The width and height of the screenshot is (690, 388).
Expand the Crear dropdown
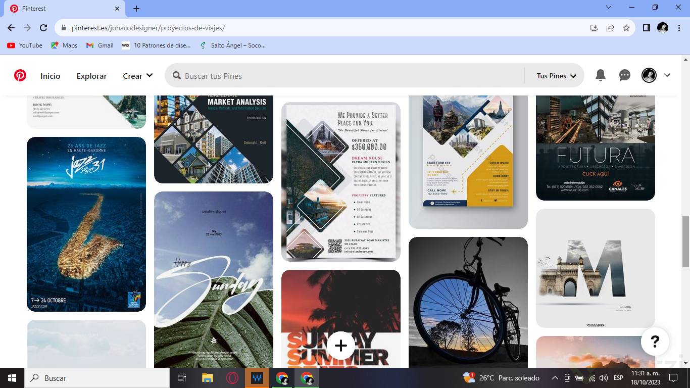click(137, 76)
